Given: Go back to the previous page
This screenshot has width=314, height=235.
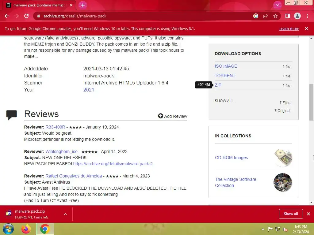Looking at the screenshot, I should tap(7, 16).
